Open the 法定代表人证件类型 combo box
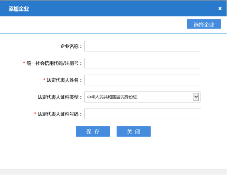This screenshot has width=227, height=175. click(x=142, y=97)
